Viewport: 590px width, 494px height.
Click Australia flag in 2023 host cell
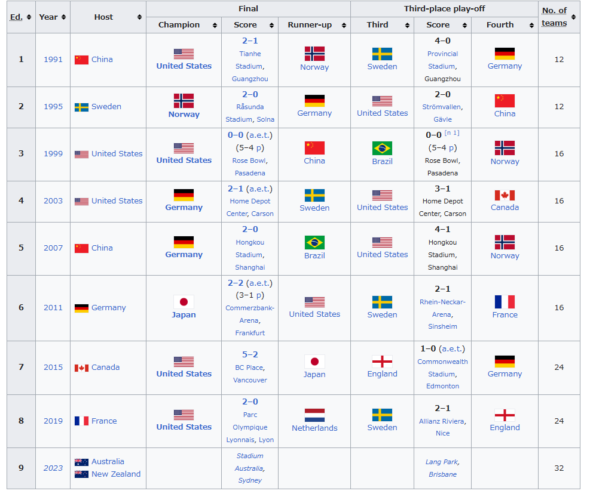point(81,462)
